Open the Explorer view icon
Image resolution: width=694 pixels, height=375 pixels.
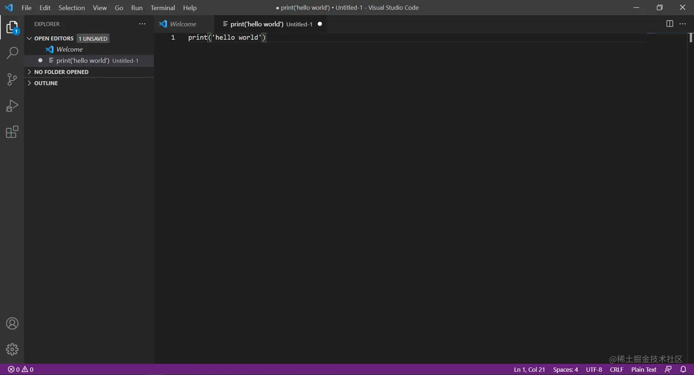pyautogui.click(x=12, y=27)
